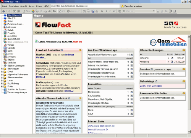The height and width of the screenshot is (138, 191).
Task: Select Vermarktungs-Analyse tree item
Action: [17, 92]
